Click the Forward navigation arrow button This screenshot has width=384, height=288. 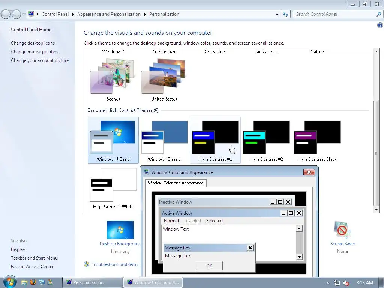pyautogui.click(x=16, y=14)
